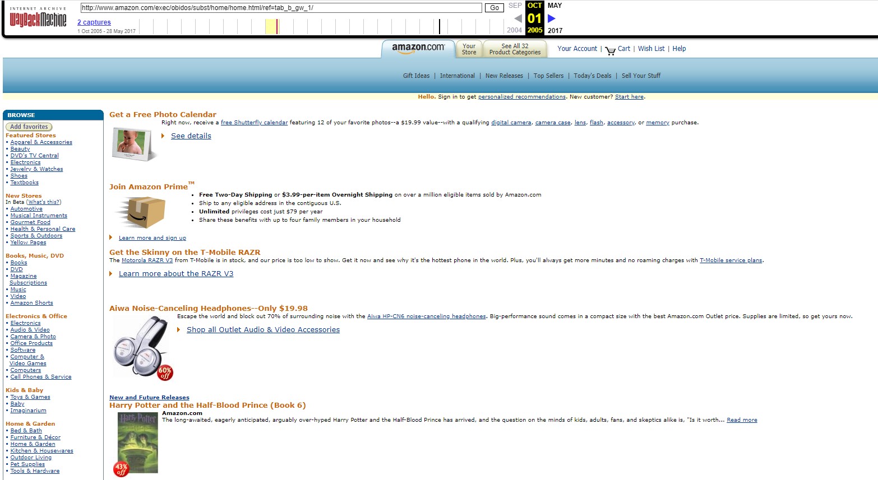
Task: Open Health & Personal Care link
Action: [43, 229]
